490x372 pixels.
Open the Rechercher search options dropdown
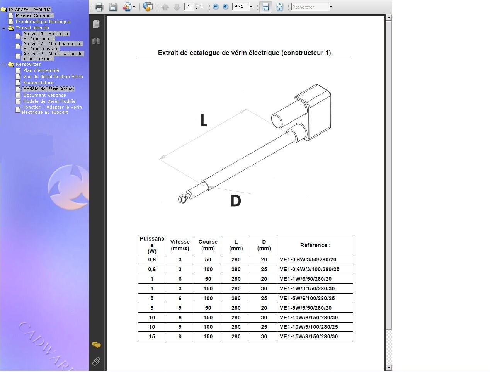331,7
